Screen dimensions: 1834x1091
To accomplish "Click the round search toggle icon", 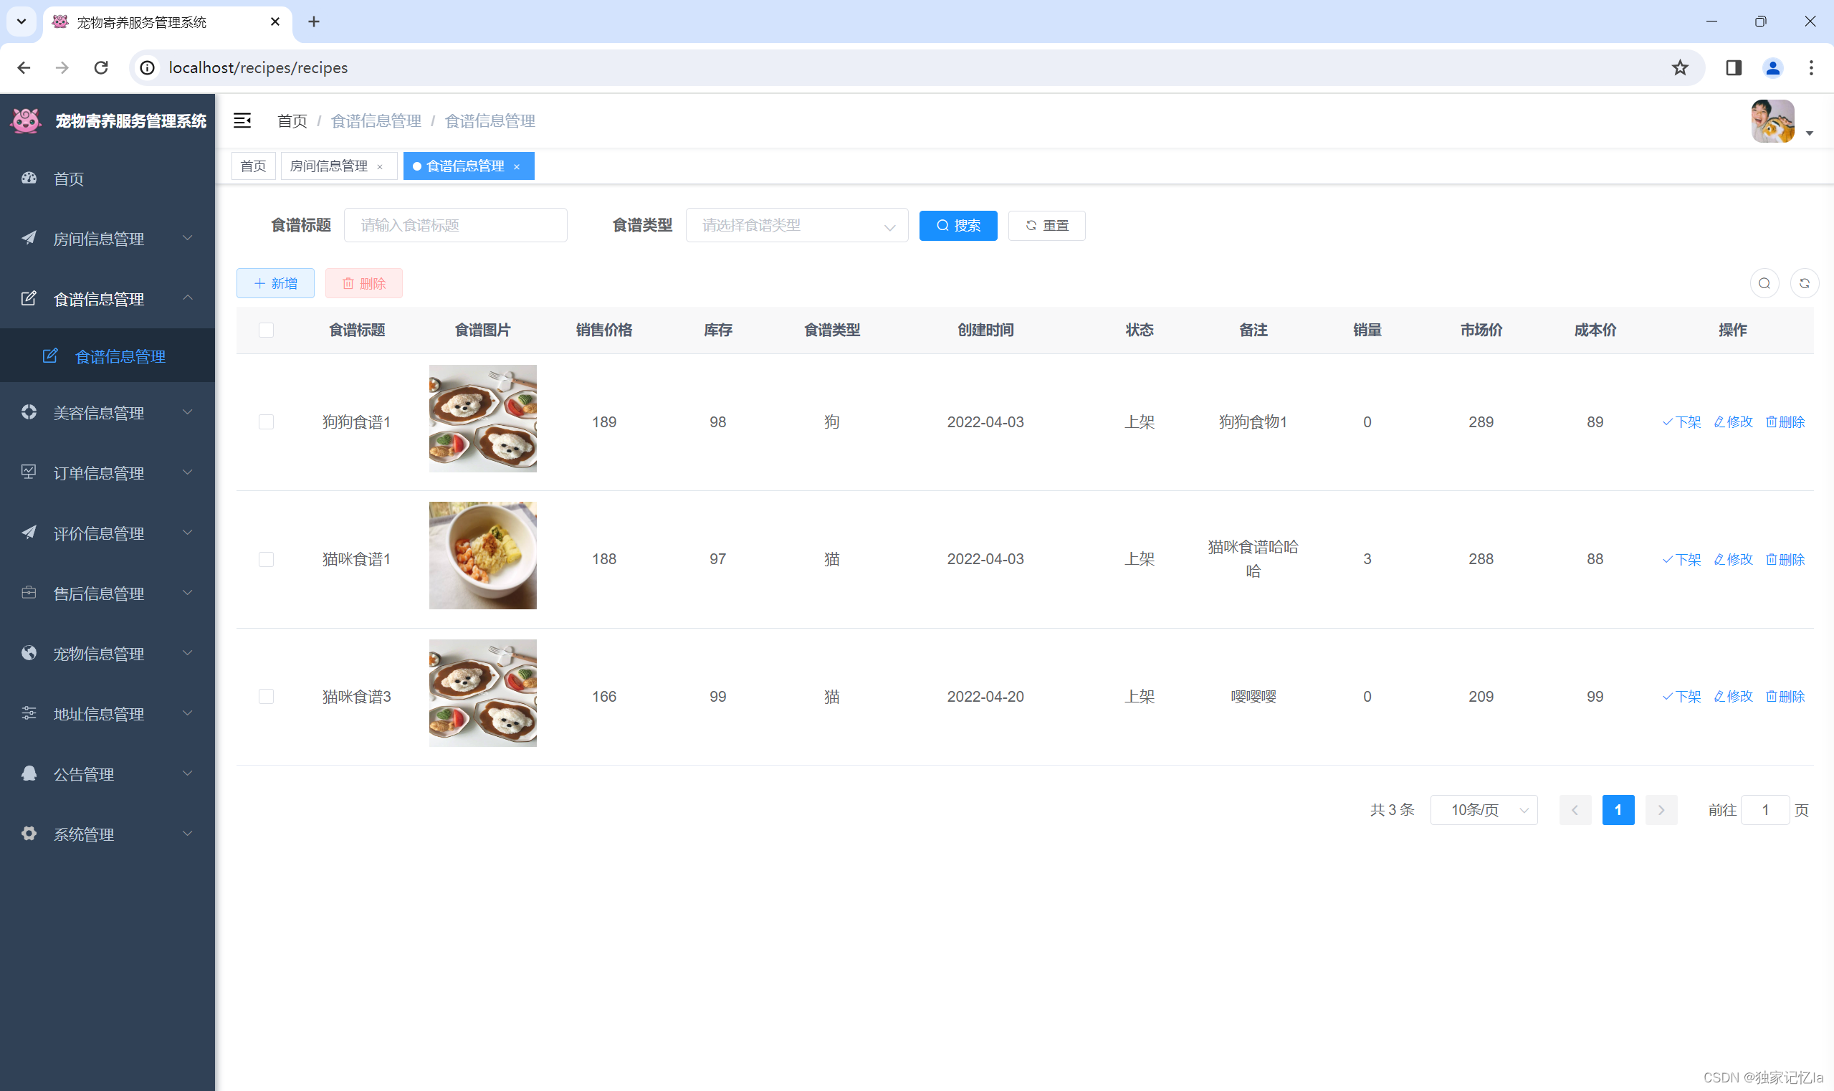I will pos(1764,284).
